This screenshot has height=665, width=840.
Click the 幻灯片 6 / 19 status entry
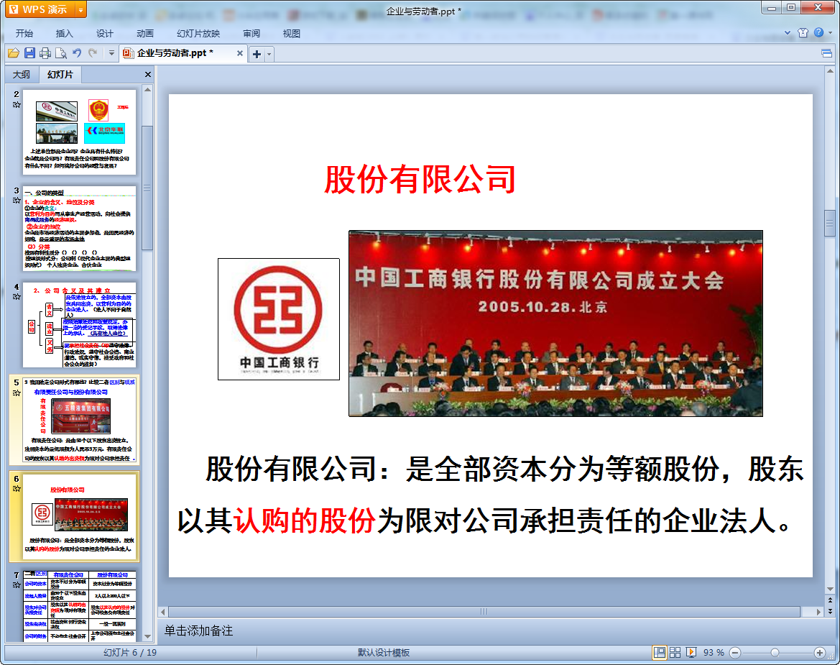pos(129,653)
